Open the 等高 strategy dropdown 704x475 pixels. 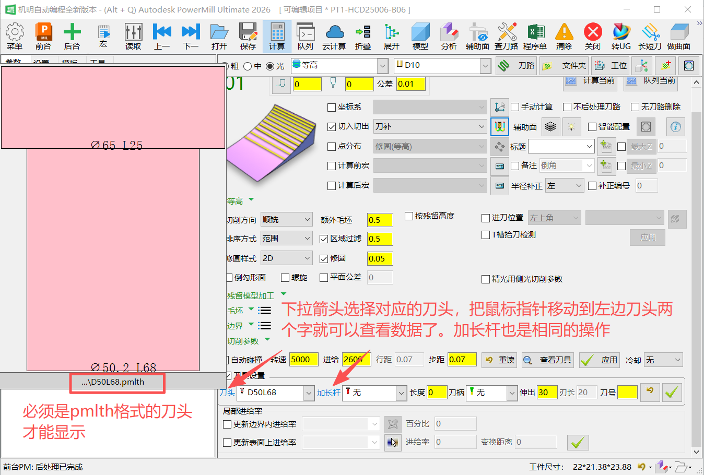[383, 66]
